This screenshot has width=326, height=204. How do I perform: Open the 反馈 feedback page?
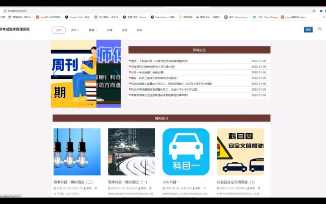click(x=110, y=30)
